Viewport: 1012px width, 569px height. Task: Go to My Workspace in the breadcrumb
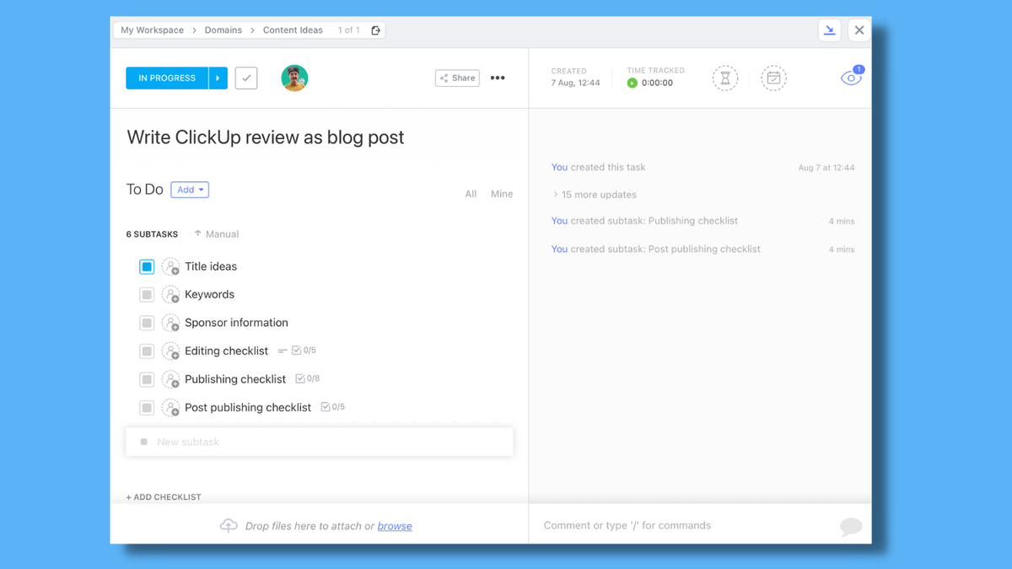click(152, 30)
